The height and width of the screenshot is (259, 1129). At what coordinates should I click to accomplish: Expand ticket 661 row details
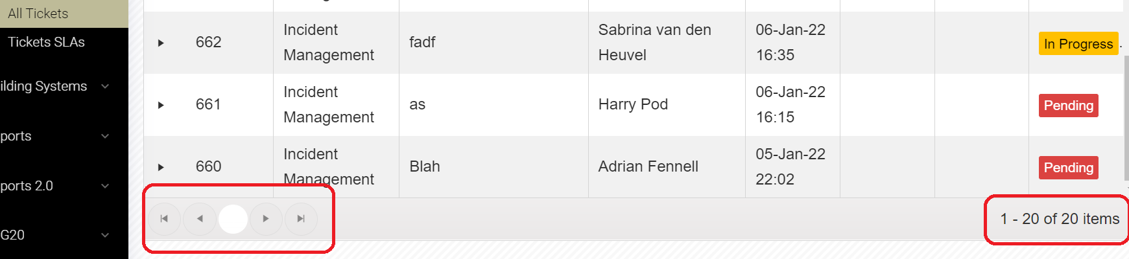coord(161,105)
